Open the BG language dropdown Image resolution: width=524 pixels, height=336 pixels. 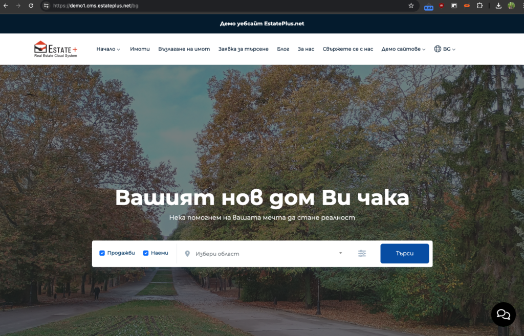pos(445,49)
